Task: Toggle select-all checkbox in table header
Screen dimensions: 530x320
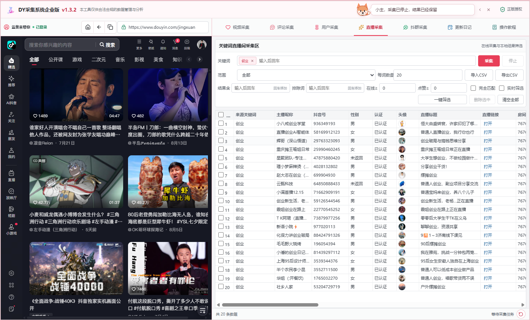Action: tap(221, 115)
